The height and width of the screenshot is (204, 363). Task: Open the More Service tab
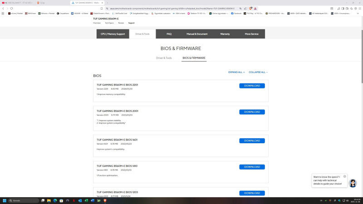tap(251, 34)
